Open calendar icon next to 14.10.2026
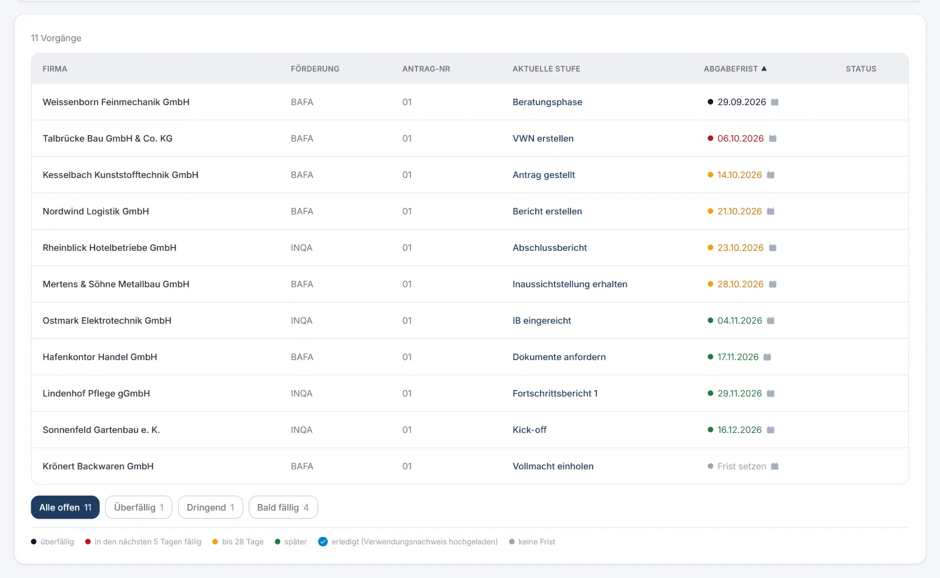This screenshot has width=940, height=578. (771, 175)
